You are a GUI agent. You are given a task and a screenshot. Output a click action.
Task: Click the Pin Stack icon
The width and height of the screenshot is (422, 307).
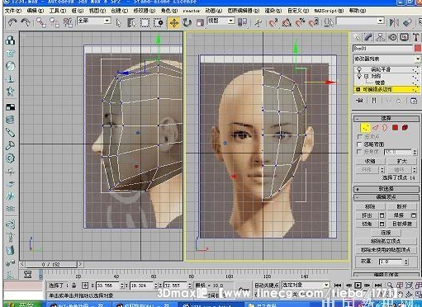tap(359, 101)
